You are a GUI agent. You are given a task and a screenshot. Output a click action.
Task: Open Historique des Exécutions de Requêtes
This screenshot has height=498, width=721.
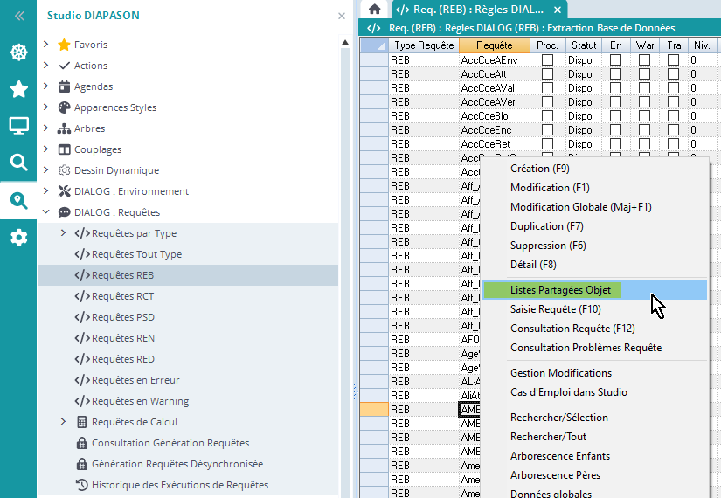click(179, 485)
